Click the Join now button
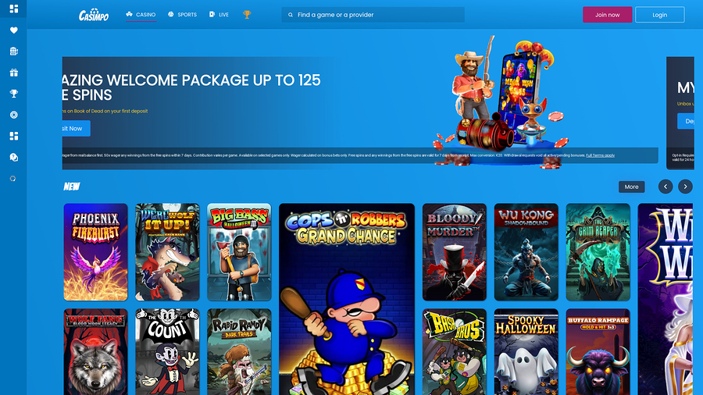Image resolution: width=703 pixels, height=395 pixels. (608, 15)
